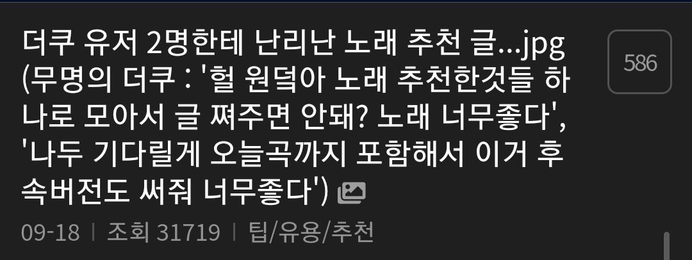Click the 09-18 post date

(x=51, y=232)
